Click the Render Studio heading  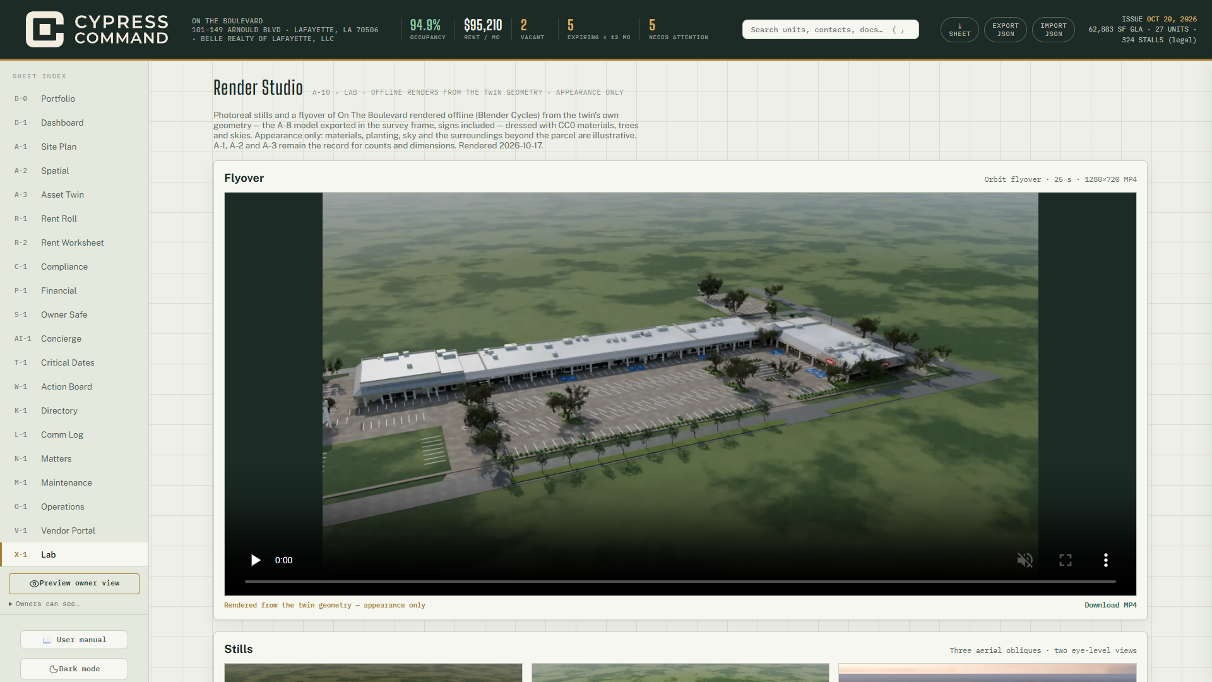pyautogui.click(x=258, y=88)
